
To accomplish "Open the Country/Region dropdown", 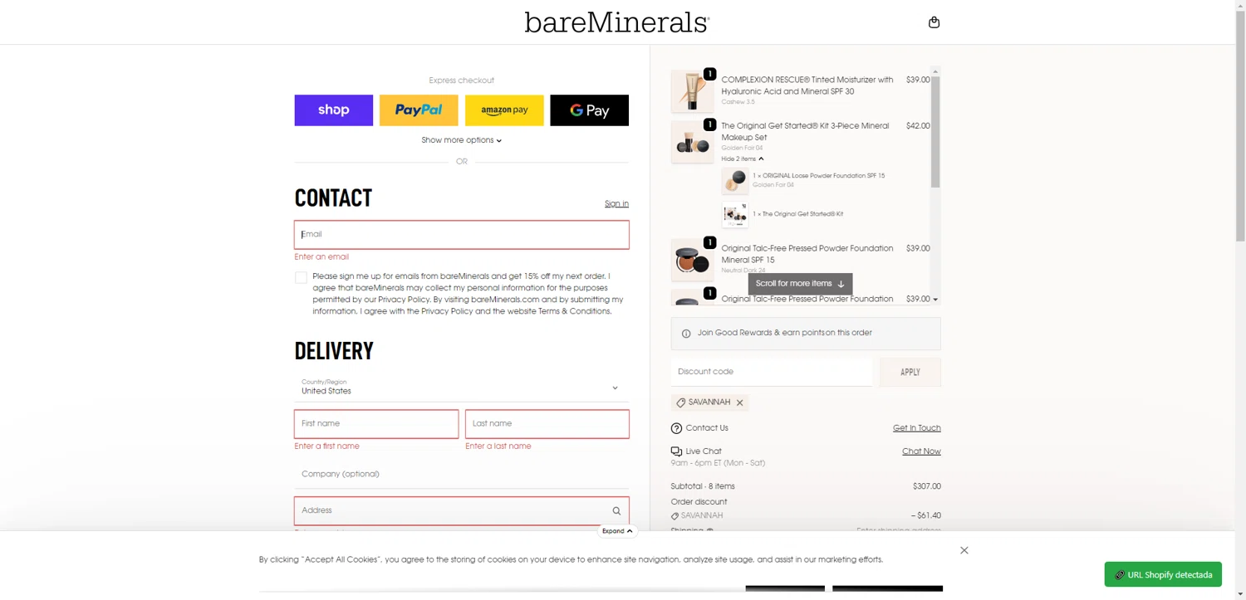I will point(461,388).
